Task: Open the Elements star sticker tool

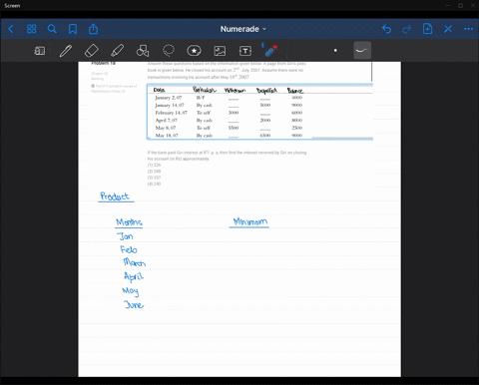Action: (x=194, y=51)
